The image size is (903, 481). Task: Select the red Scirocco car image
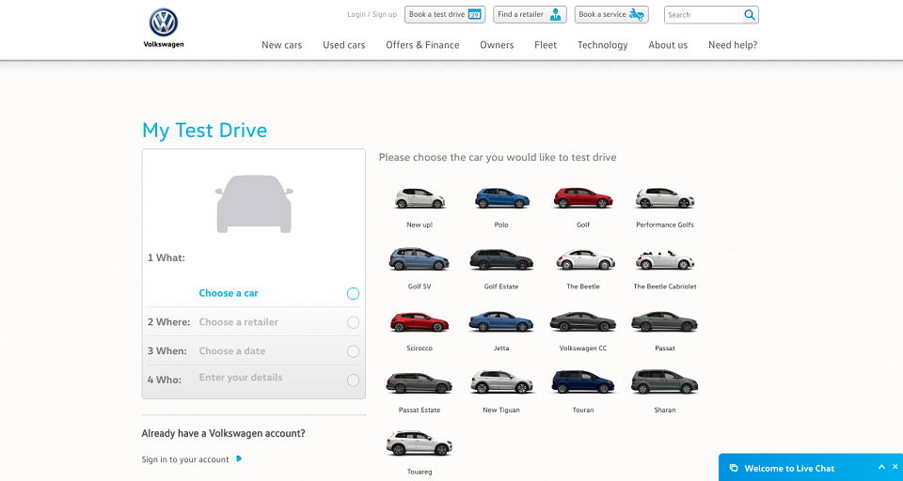pyautogui.click(x=420, y=322)
